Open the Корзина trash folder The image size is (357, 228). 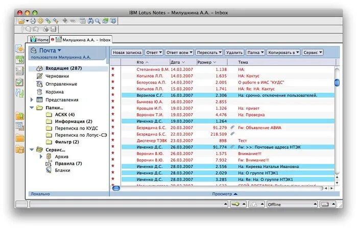coord(55,92)
